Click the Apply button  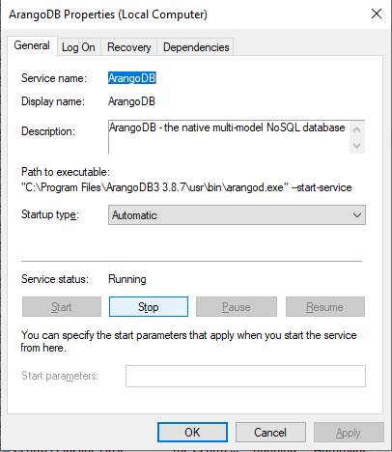349,433
